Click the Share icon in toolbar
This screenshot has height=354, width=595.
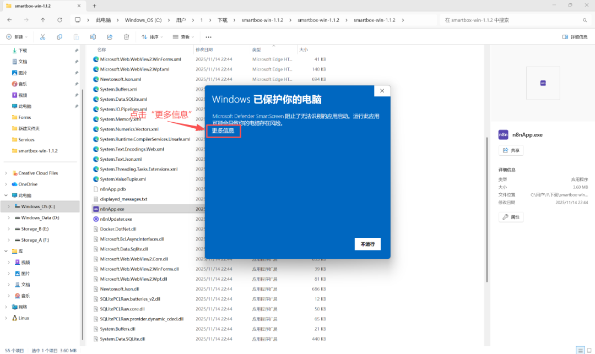click(x=110, y=37)
